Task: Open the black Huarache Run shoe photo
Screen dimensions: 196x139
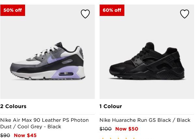Action: click(147, 52)
